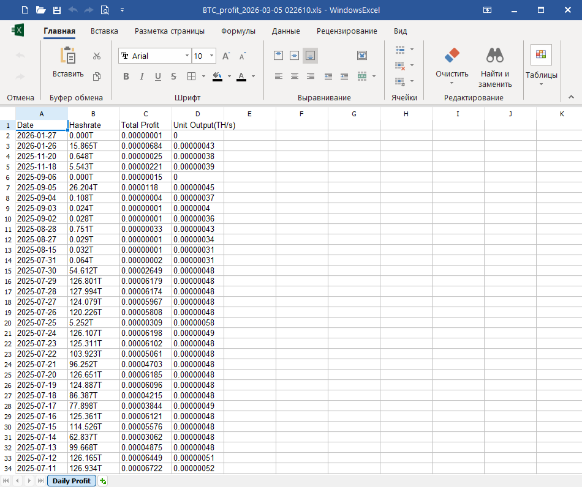This screenshot has width=582, height=487.
Task: Select cell B7 containing 26.204T
Action: 93,188
